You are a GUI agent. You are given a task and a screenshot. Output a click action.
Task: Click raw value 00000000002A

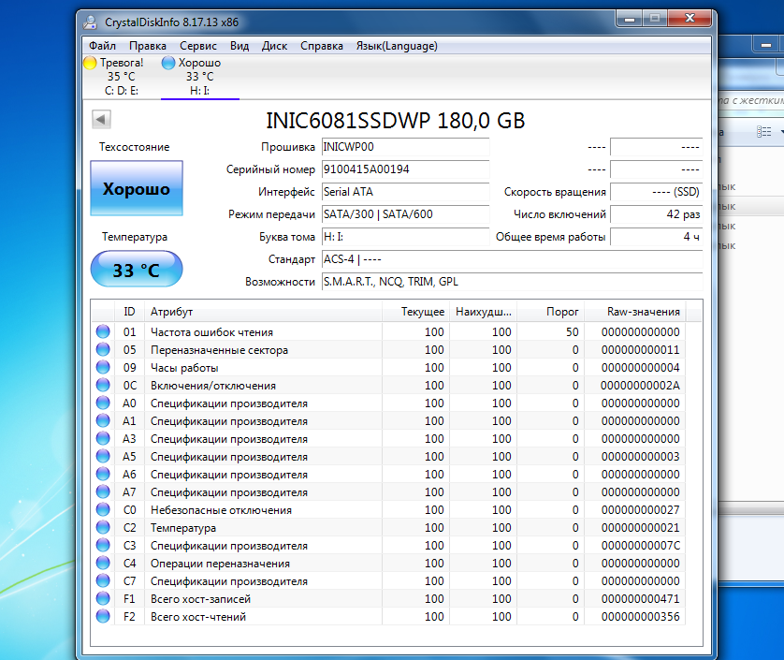pyautogui.click(x=640, y=386)
